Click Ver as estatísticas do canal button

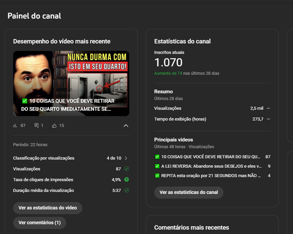[189, 193]
